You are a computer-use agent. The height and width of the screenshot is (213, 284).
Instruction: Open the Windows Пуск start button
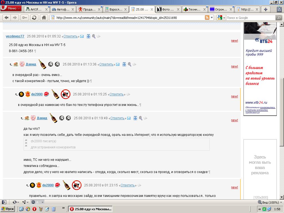click(7, 209)
